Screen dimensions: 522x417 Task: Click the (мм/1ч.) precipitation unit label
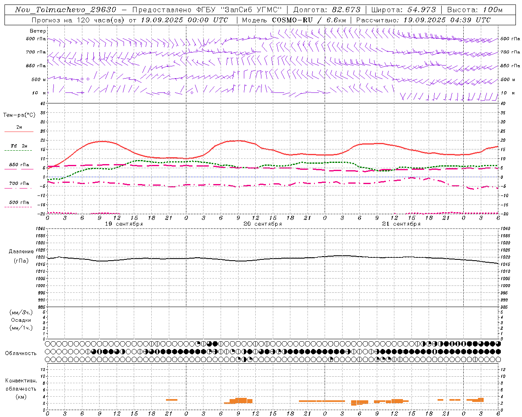(21, 328)
